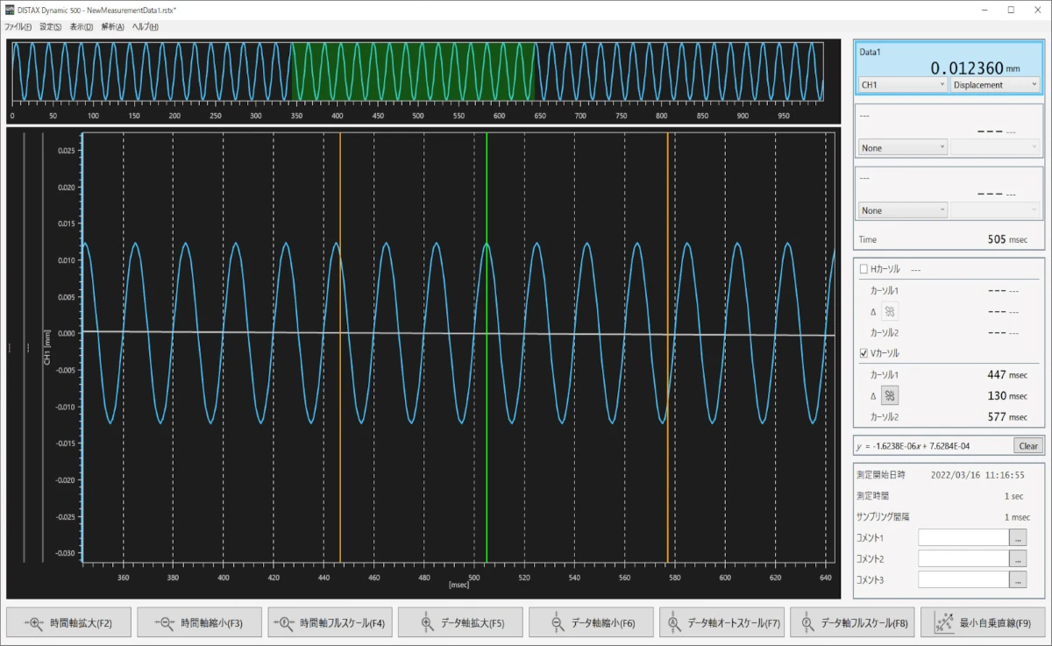Screen dimensions: 1052x646
Task: Click データ軸拡大(F5) button
Action: click(x=460, y=622)
